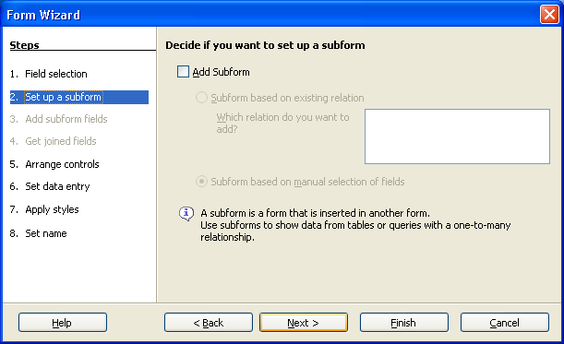The width and height of the screenshot is (564, 344).
Task: Click the Help button
Action: coord(63,323)
